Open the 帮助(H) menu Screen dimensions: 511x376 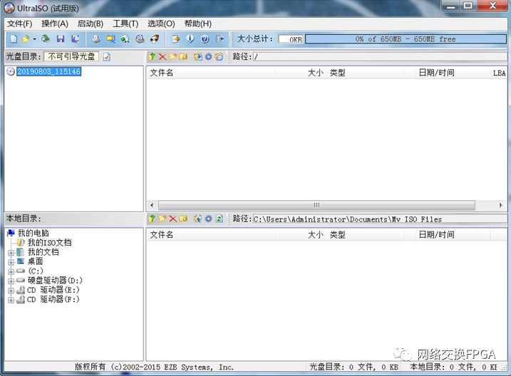coord(198,23)
